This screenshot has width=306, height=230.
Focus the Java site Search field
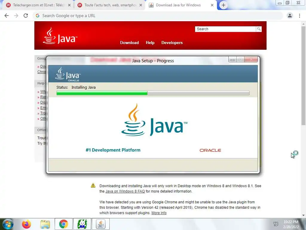click(x=225, y=29)
